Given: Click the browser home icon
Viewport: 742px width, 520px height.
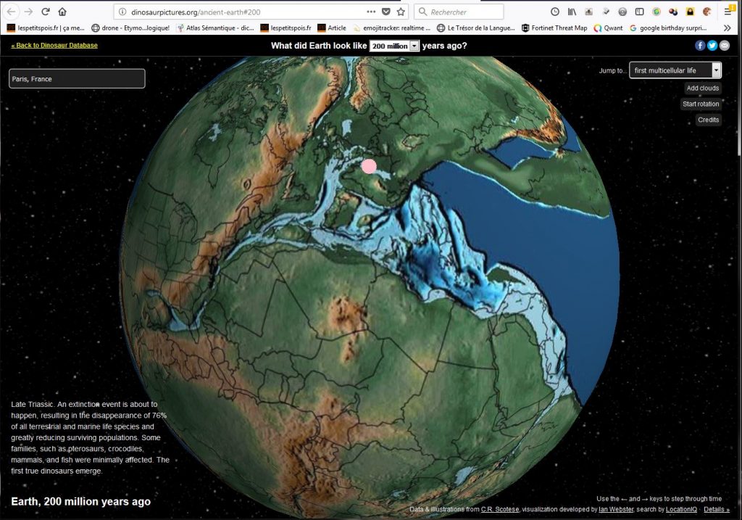Looking at the screenshot, I should click(x=62, y=12).
